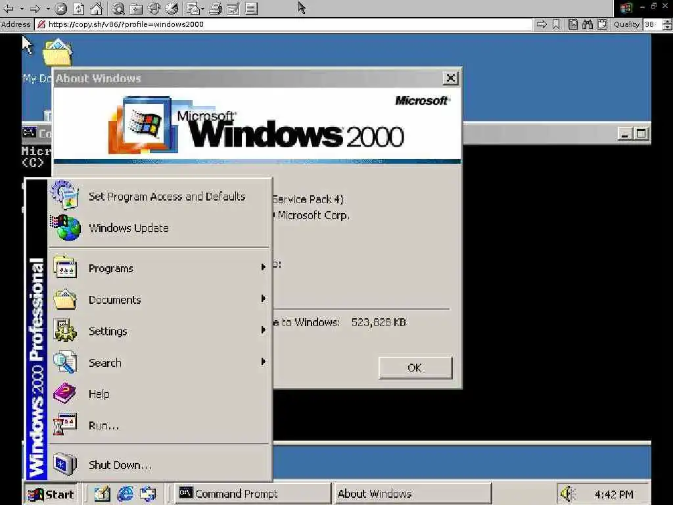Refresh the page in the browser toolbar
Viewport: 673px width, 505px height.
click(79, 8)
